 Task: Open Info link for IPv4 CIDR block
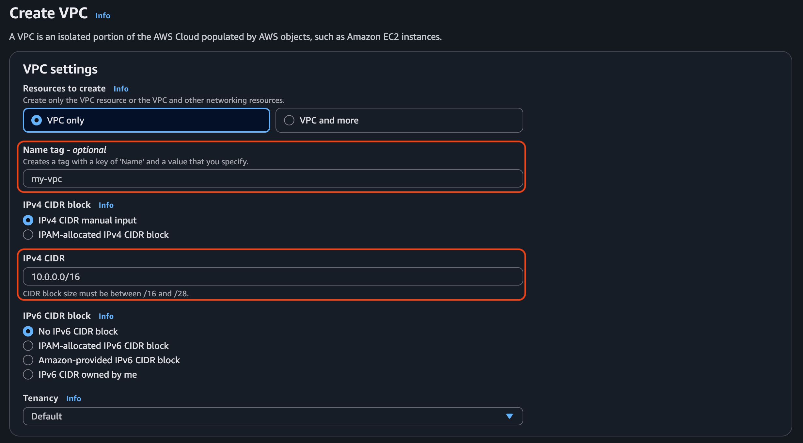pos(106,205)
